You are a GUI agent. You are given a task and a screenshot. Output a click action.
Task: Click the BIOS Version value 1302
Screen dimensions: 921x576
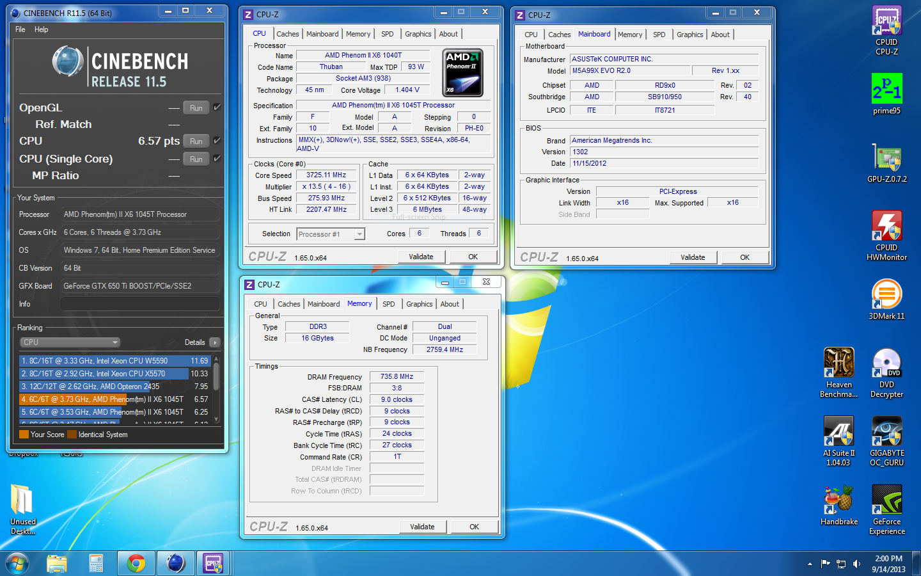(664, 152)
